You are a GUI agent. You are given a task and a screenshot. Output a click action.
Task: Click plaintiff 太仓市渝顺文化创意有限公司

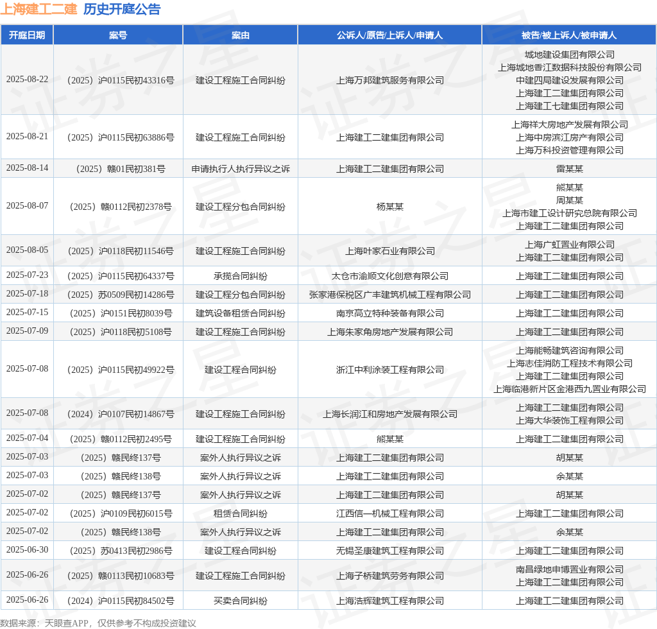point(389,276)
